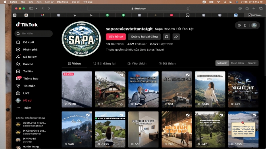Open video with 2045 views
The image size is (266, 149).
tap(210, 89)
